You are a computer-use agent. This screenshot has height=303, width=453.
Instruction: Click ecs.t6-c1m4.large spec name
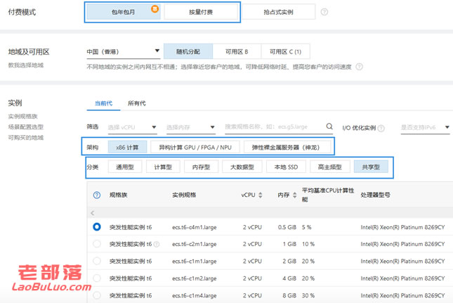click(195, 295)
